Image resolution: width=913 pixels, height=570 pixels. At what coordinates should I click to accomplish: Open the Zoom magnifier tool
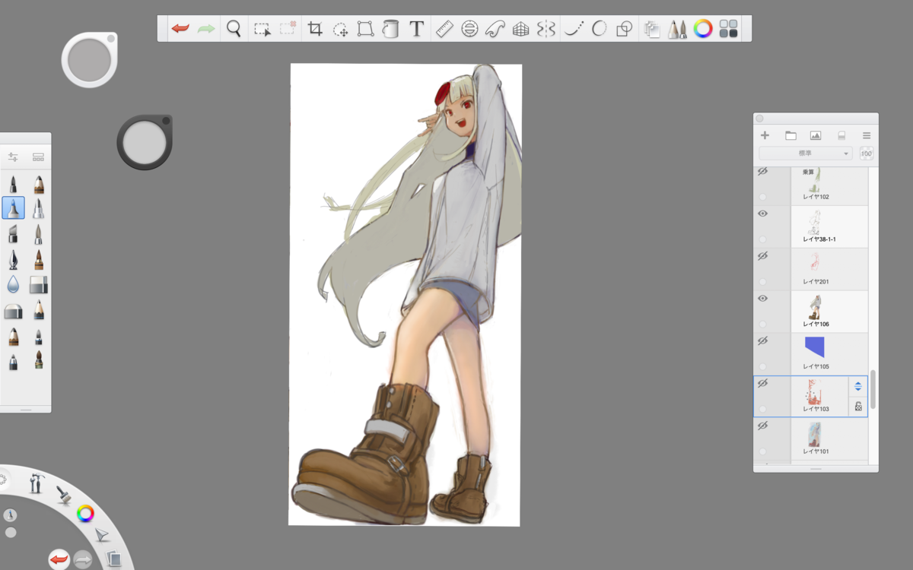point(234,29)
